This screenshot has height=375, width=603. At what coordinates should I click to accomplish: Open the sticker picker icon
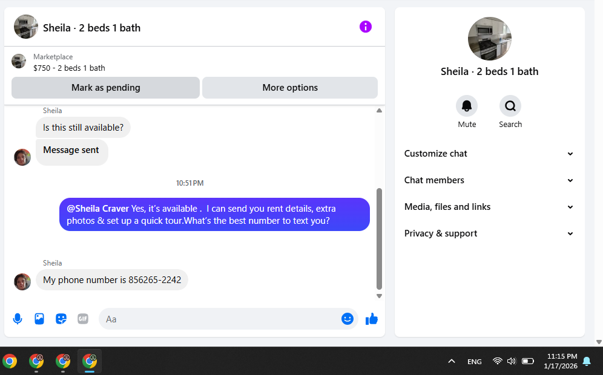[61, 319]
